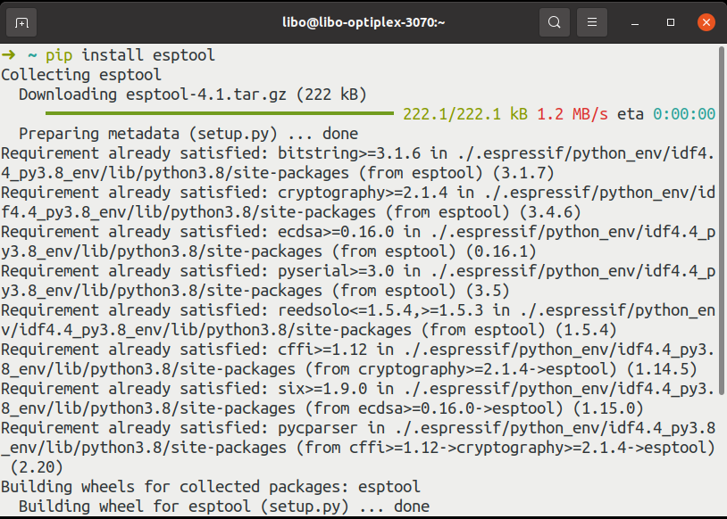Open a new terminal tab

[21, 22]
